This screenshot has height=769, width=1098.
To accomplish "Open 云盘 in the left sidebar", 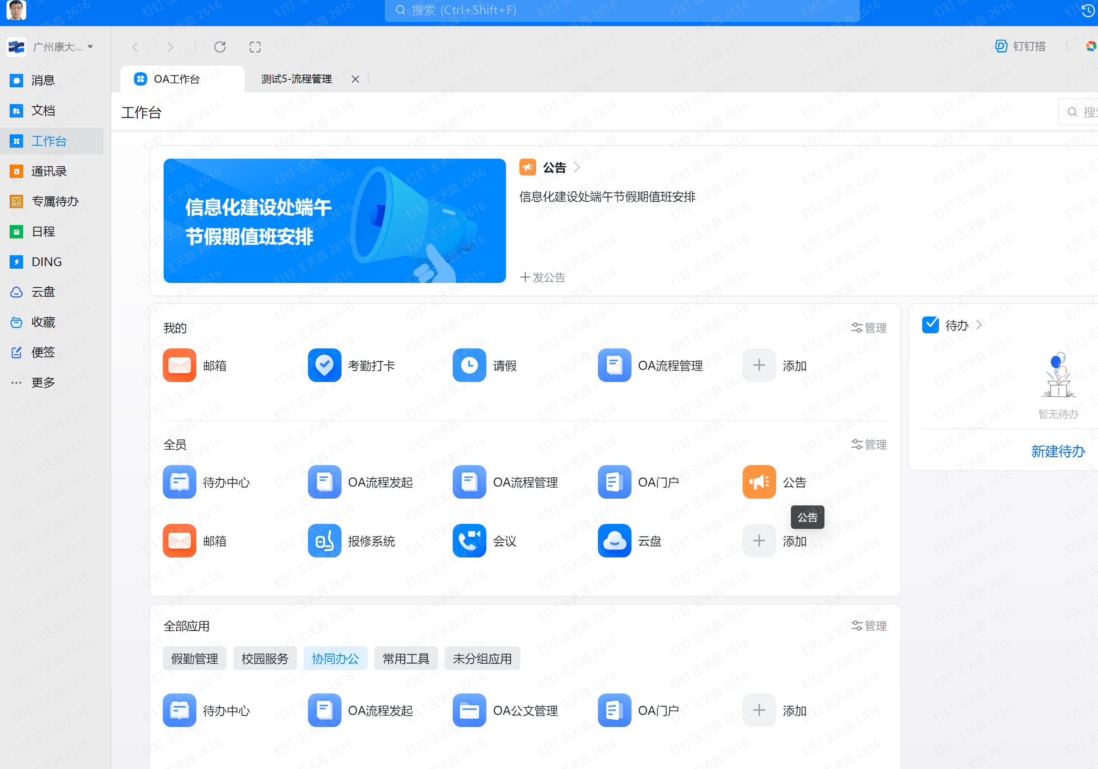I will [x=43, y=292].
